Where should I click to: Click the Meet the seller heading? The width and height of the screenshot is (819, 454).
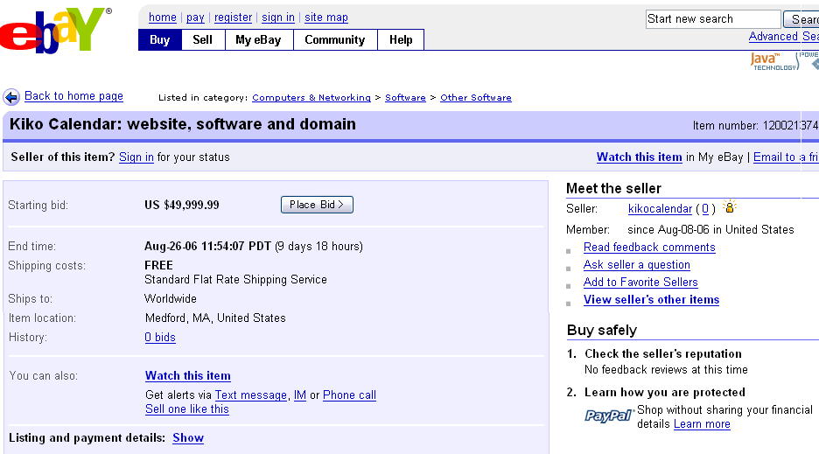pos(613,189)
